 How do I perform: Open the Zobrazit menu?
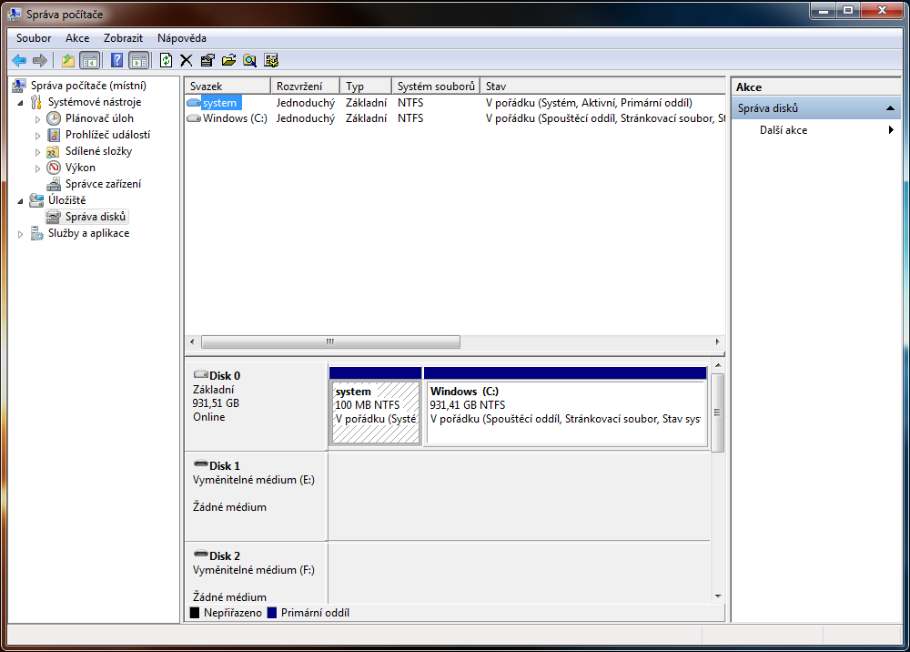[123, 38]
